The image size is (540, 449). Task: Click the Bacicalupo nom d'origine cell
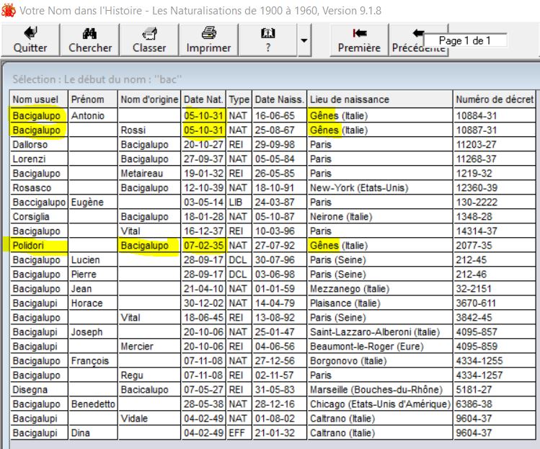pos(149,390)
